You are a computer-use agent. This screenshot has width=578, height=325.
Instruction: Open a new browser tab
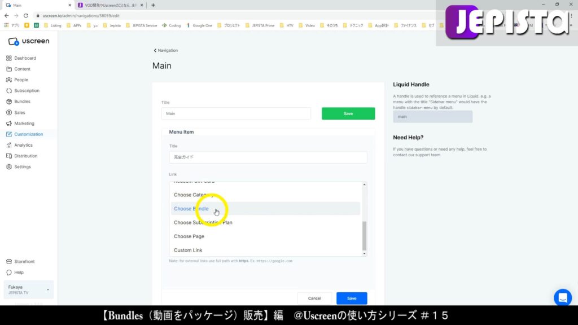(153, 5)
